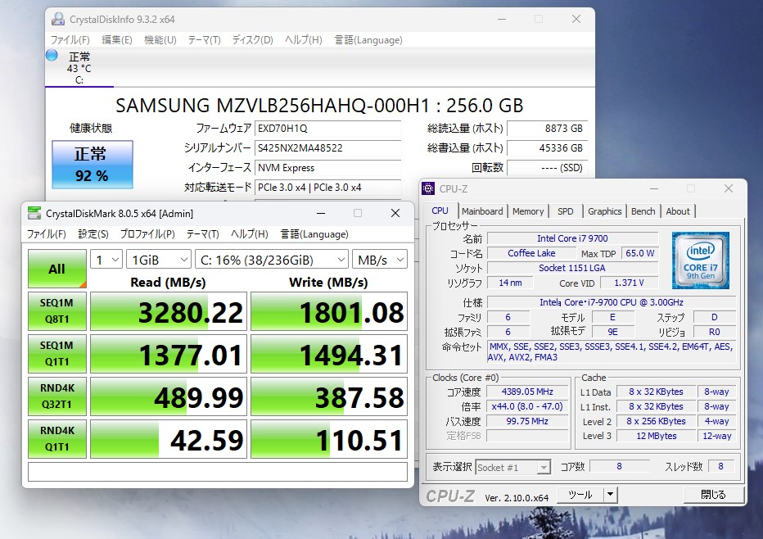
Task: Close CPU-Z with the 閉じる button
Action: pyautogui.click(x=713, y=495)
